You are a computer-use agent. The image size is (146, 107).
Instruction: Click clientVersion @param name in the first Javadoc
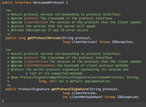(x=36, y=22)
